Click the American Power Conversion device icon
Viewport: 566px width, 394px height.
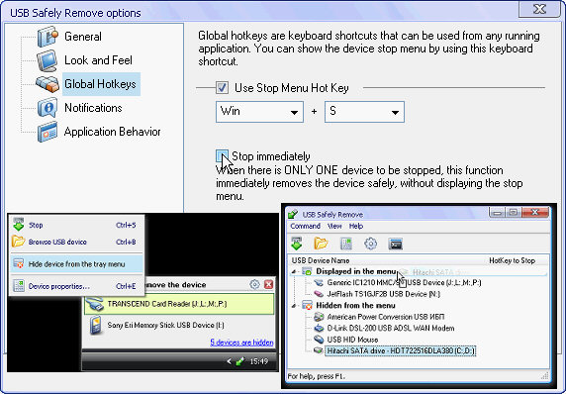pos(319,317)
